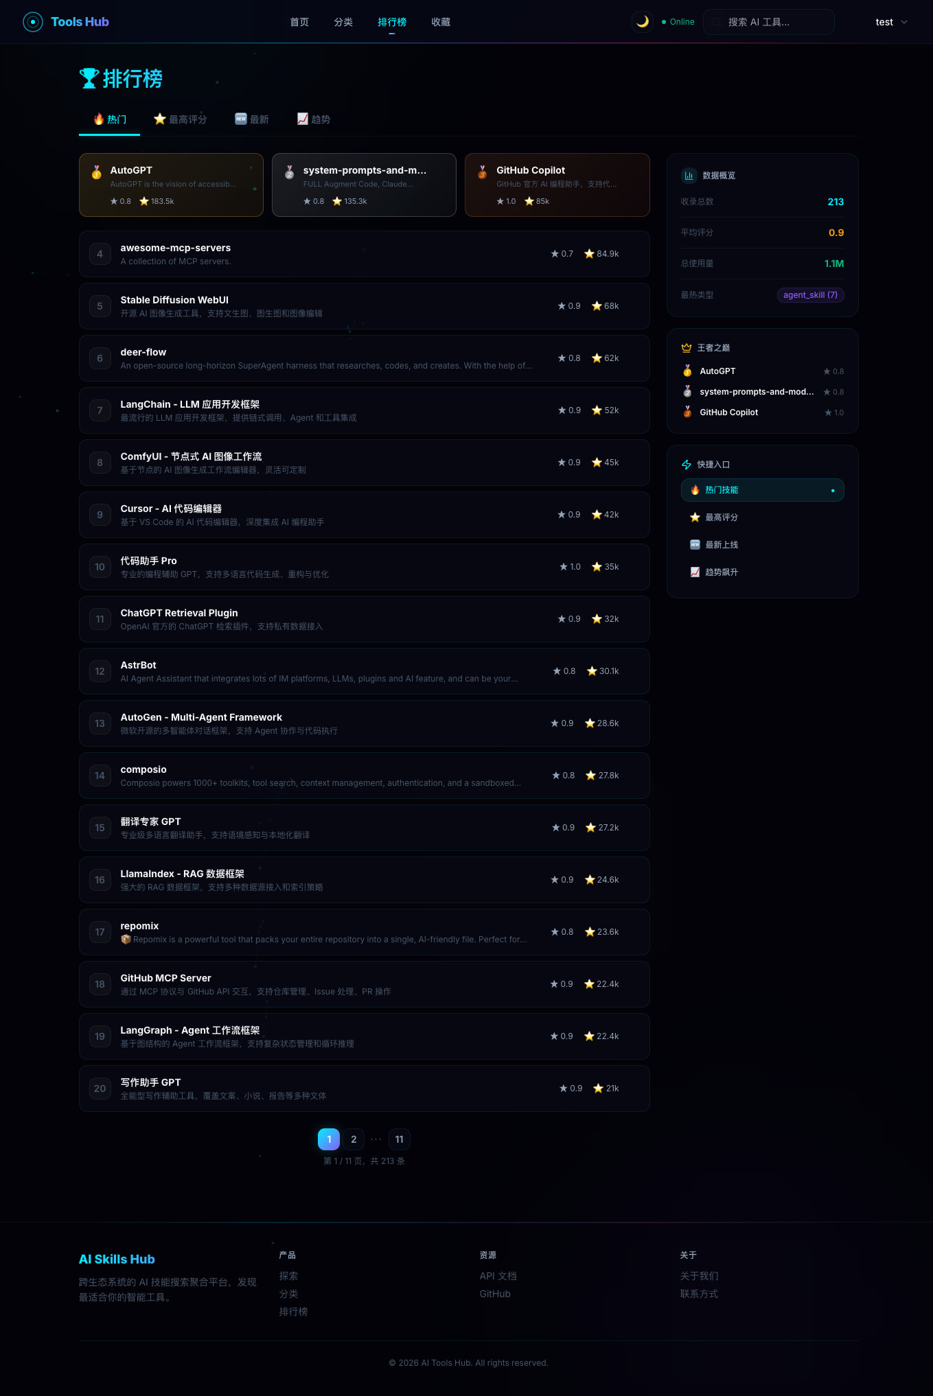Click the search AI tools field

pyautogui.click(x=769, y=22)
